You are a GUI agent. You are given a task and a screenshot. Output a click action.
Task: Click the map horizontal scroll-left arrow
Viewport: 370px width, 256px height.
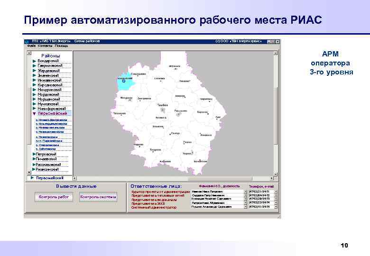tap(75, 178)
